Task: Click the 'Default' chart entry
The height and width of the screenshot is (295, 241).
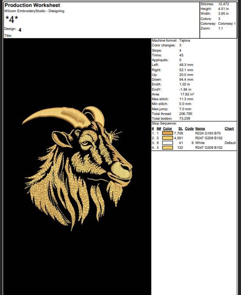Action: coord(230,143)
